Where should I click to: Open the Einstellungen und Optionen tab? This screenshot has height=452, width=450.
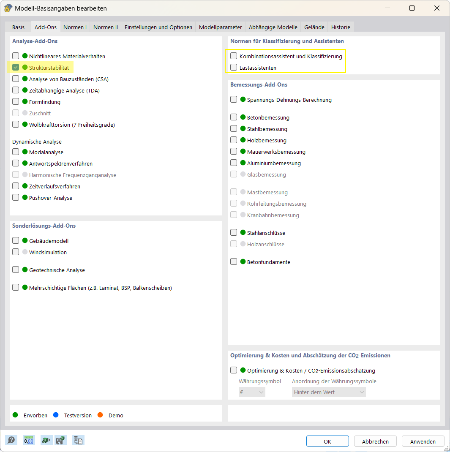pos(158,27)
